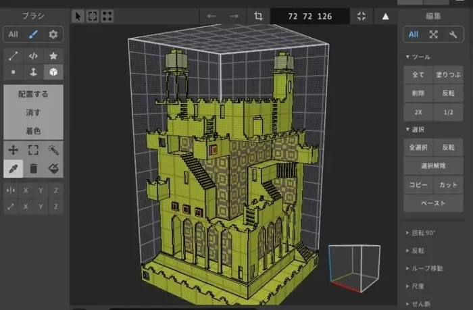Expand the 回転 90° section
The height and width of the screenshot is (310, 473).
point(421,233)
